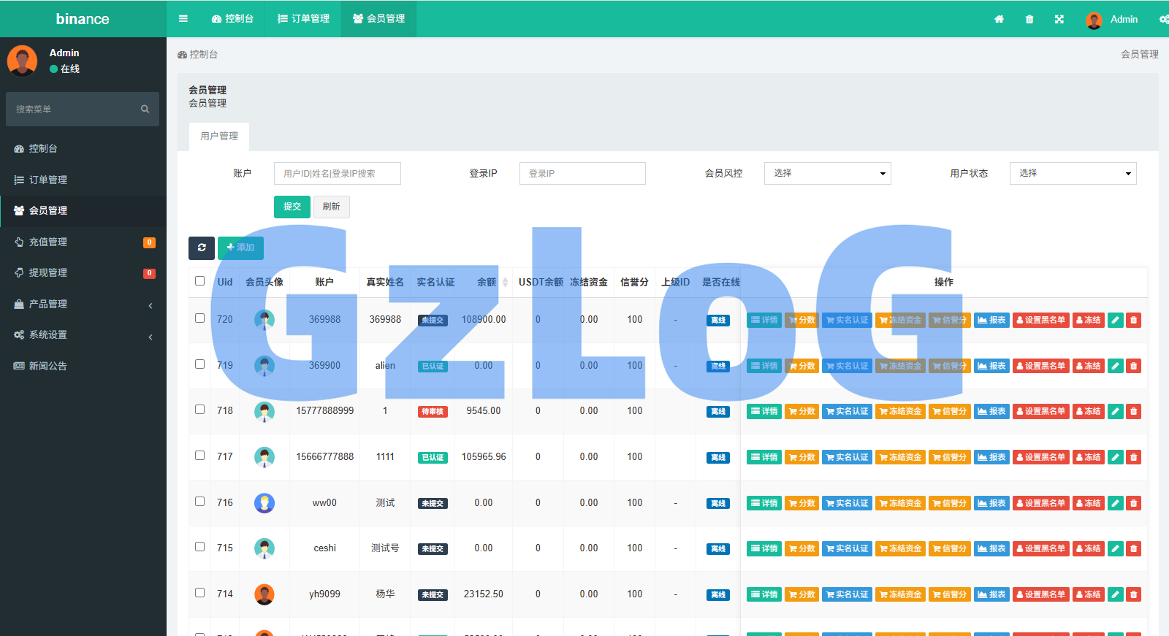Click the 账户 search input field

pos(338,173)
